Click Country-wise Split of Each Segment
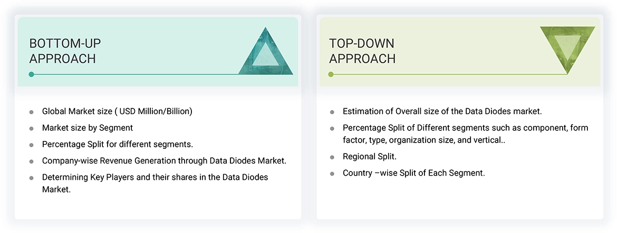This screenshot has height=233, width=617. point(413,173)
